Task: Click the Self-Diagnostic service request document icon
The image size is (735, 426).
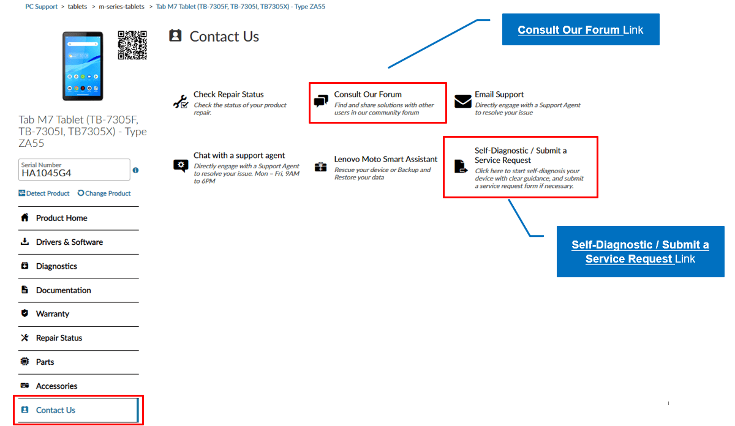Action: pos(461,166)
